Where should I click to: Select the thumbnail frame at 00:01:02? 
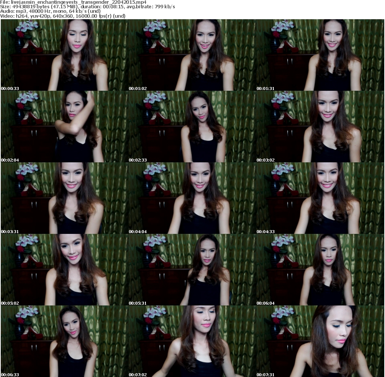pos(192,55)
